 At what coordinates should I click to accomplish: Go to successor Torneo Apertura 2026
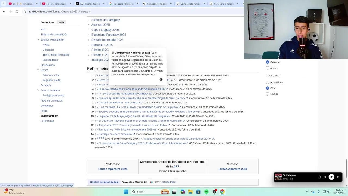click(233, 169)
